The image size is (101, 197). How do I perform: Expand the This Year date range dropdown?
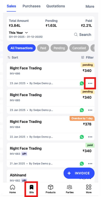[18, 33]
